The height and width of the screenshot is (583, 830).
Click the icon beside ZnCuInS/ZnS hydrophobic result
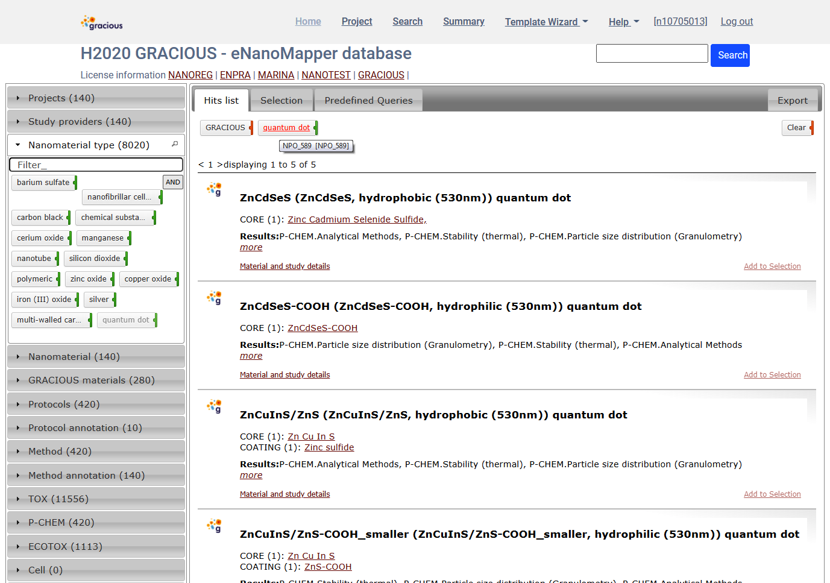[214, 406]
